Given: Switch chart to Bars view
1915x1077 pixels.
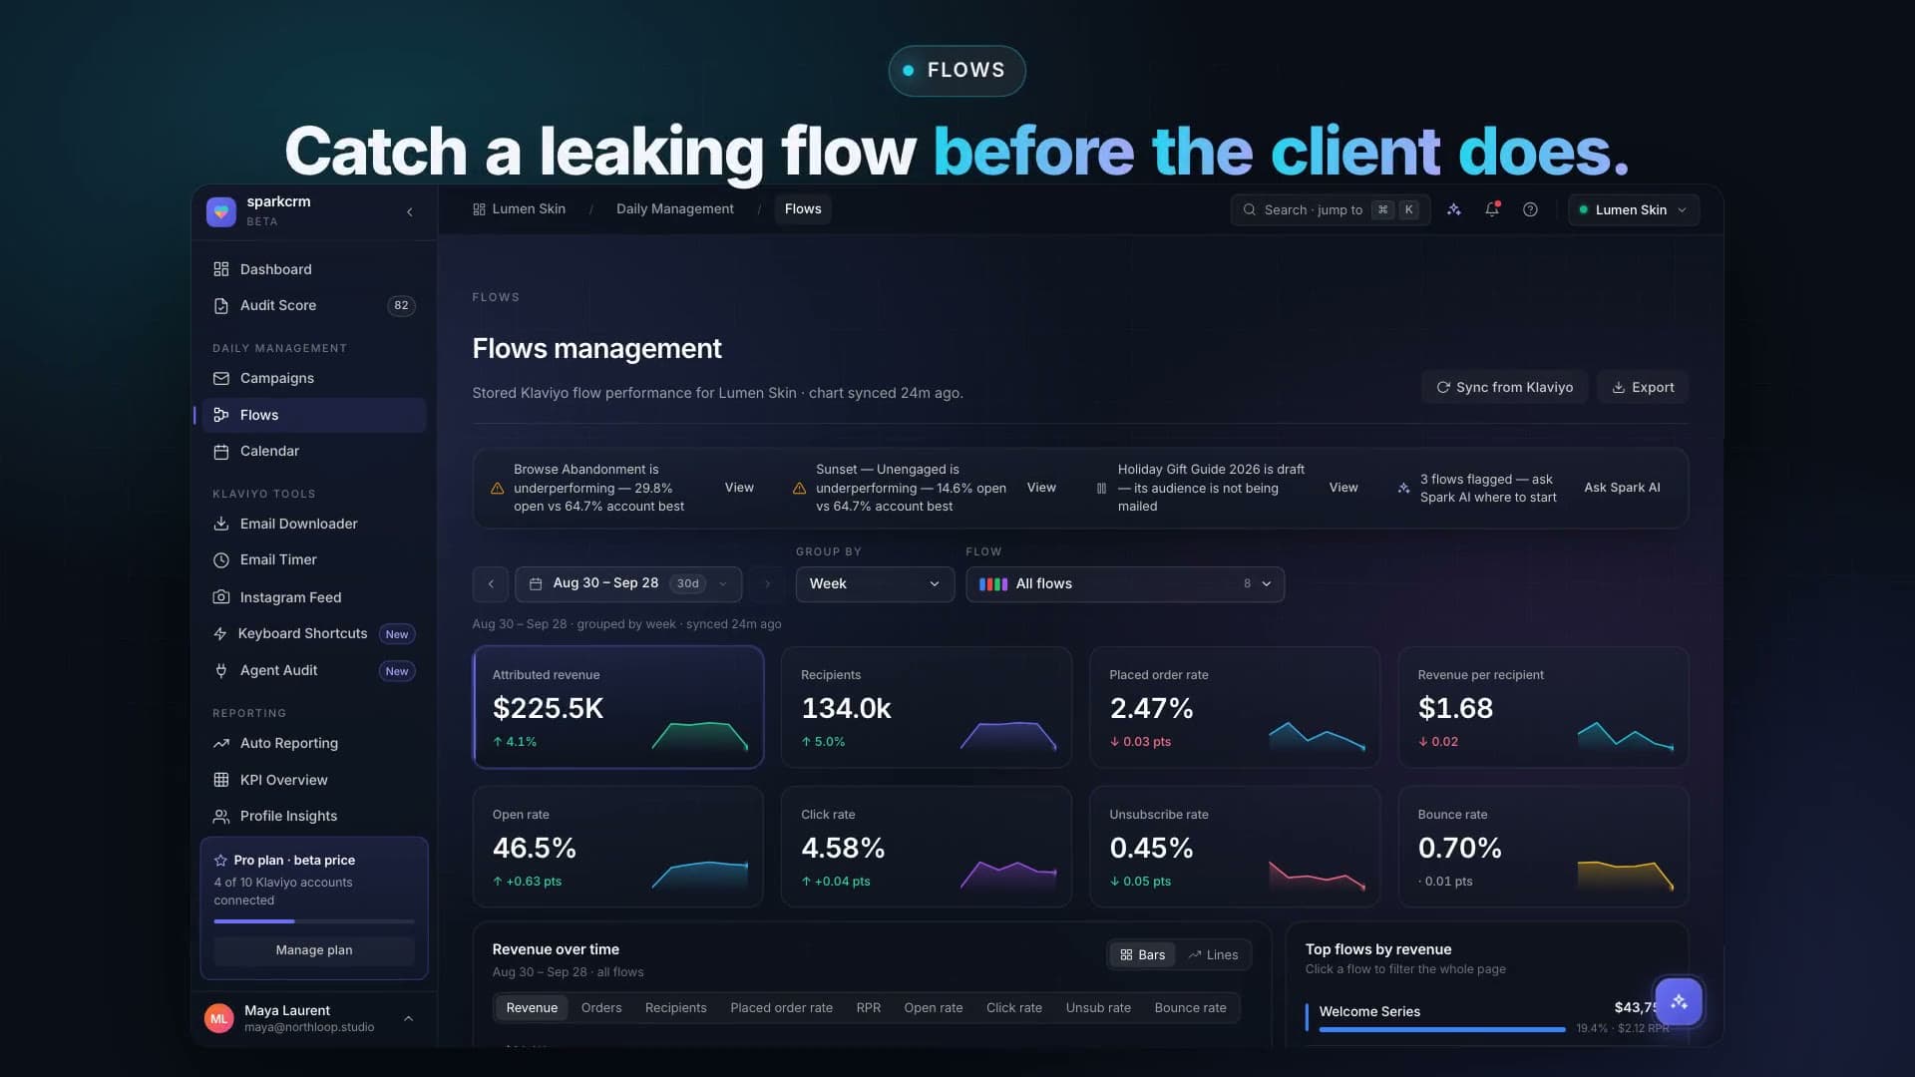Looking at the screenshot, I should pyautogui.click(x=1142, y=954).
